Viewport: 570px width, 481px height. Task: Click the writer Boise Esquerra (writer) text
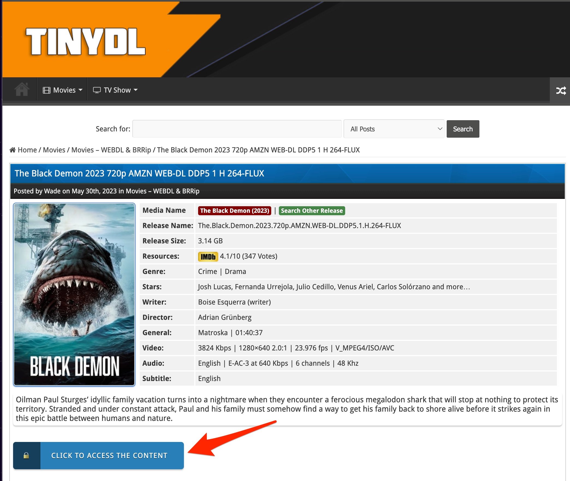tap(234, 302)
